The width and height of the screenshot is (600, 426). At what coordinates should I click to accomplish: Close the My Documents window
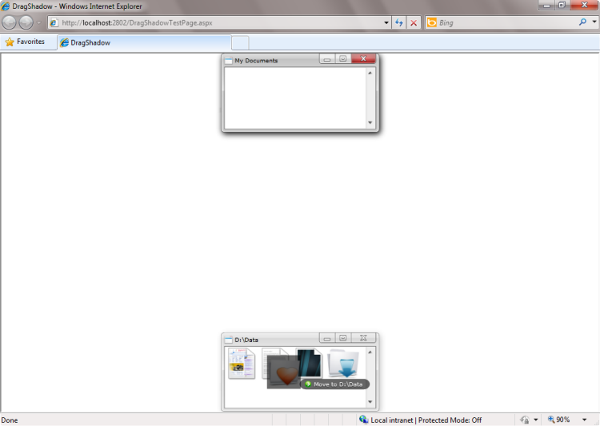[363, 58]
